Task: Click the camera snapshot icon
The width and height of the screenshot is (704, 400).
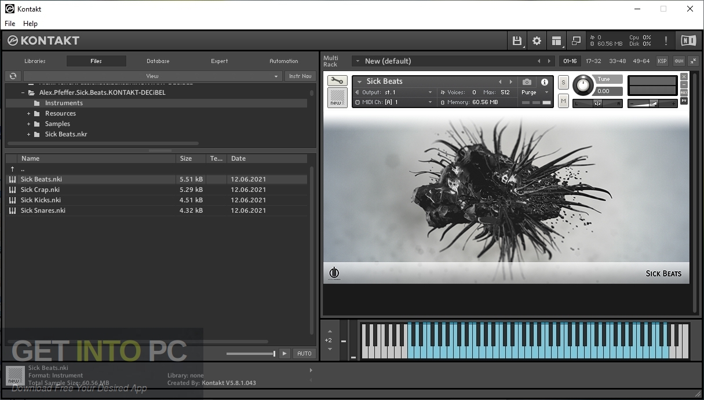Action: (x=527, y=82)
